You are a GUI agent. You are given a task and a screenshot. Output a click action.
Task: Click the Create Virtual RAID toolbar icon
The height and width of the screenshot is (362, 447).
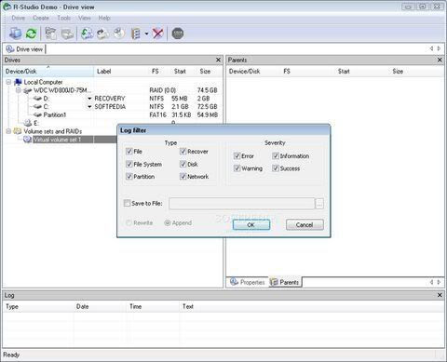pos(135,34)
